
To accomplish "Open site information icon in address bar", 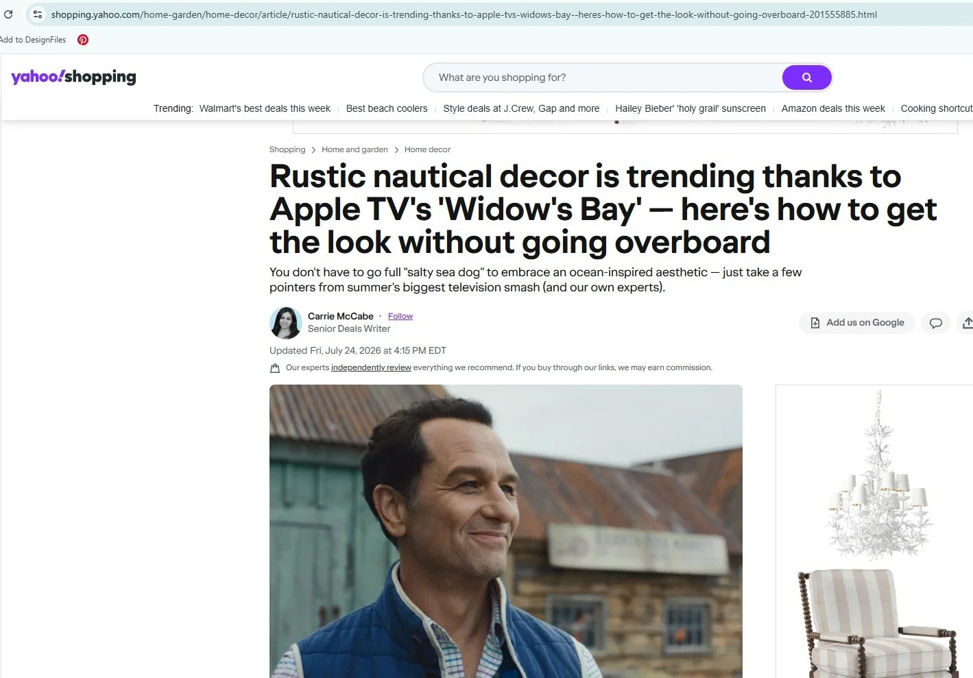I will click(38, 14).
